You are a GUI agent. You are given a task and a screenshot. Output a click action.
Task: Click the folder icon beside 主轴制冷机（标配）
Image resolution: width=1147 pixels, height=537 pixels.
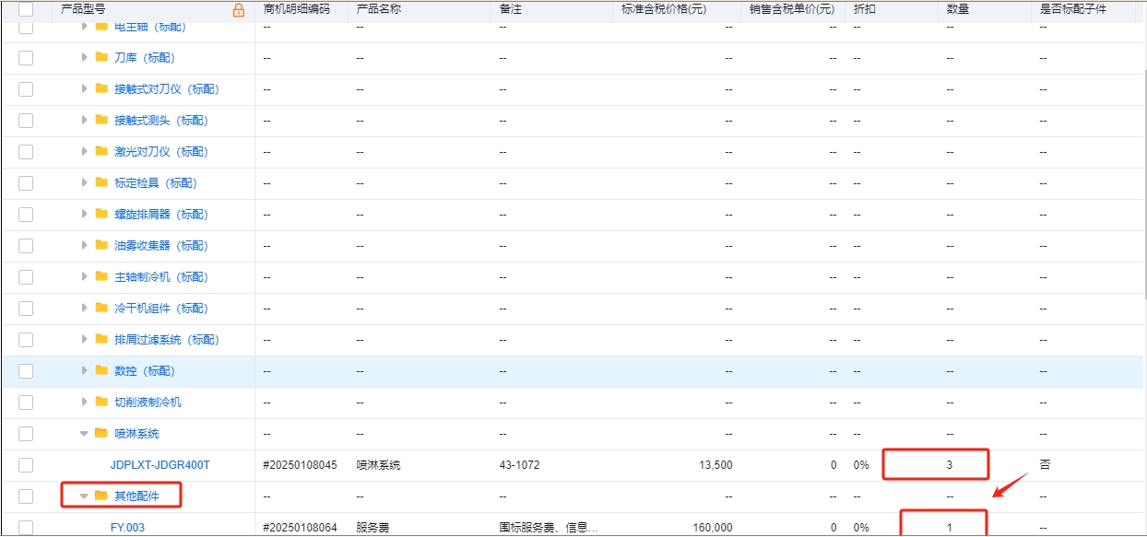click(101, 276)
